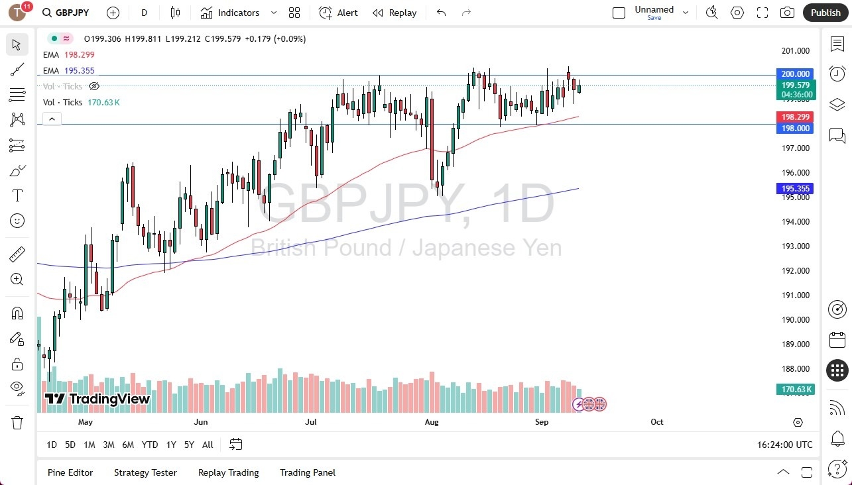Click the Publish button
Viewport: 852px width, 485px height.
[825, 13]
